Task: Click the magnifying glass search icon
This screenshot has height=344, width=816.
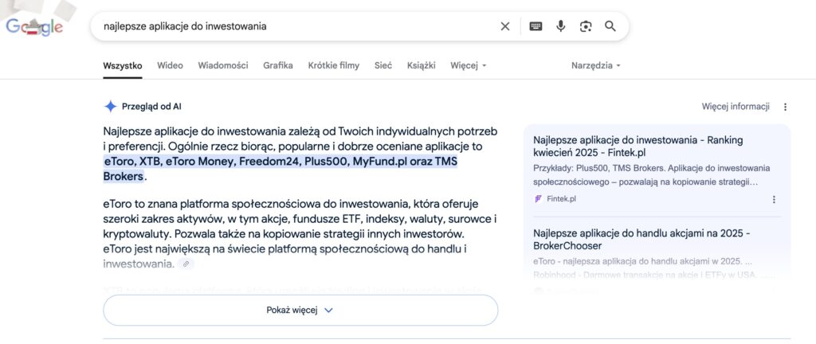Action: [x=610, y=26]
